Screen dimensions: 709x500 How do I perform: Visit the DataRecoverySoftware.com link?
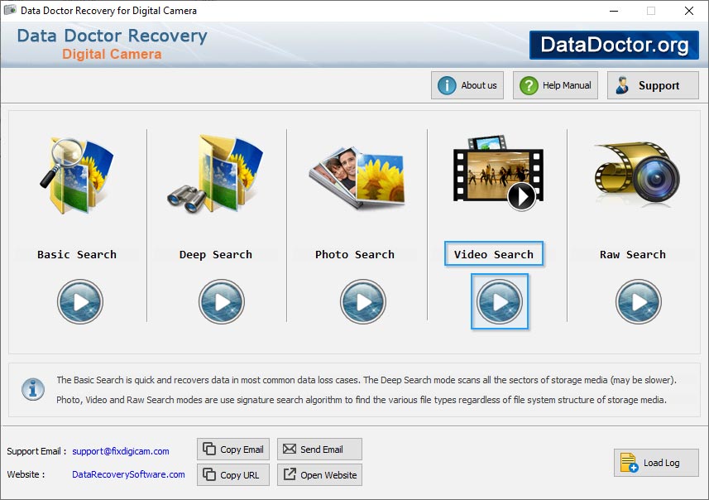(128, 474)
